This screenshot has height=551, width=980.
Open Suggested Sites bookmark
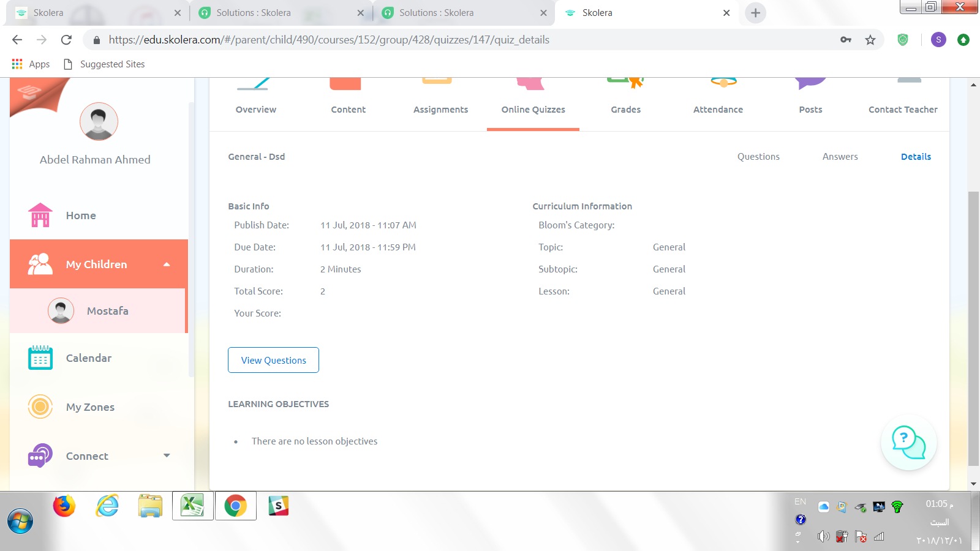coord(105,64)
